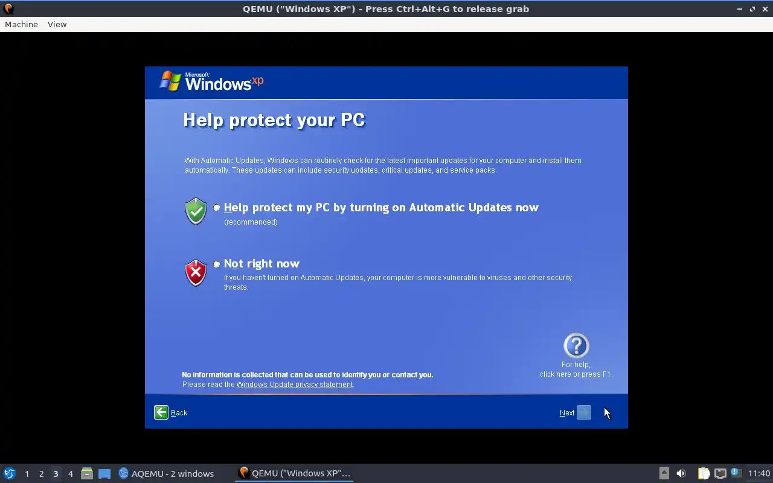Minimize the QEMU window

click(740, 9)
